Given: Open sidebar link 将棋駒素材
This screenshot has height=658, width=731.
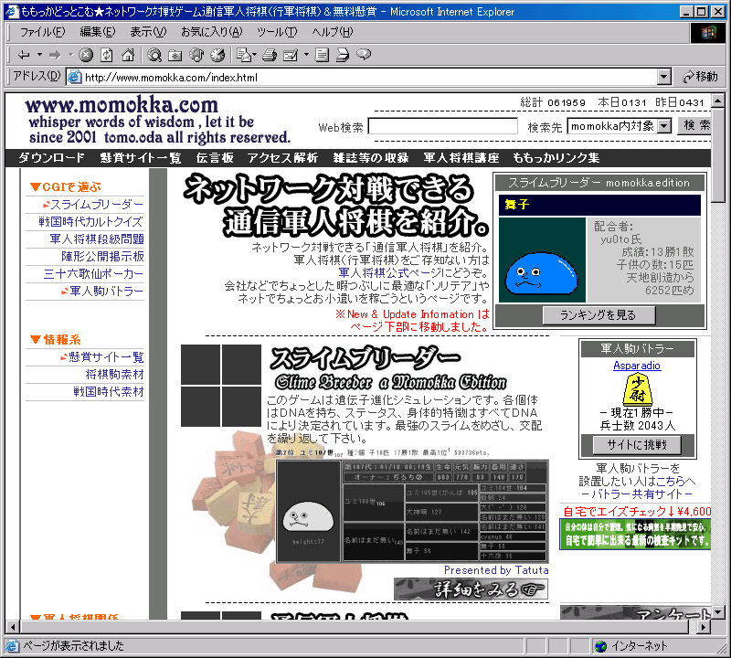Looking at the screenshot, I should (115, 375).
